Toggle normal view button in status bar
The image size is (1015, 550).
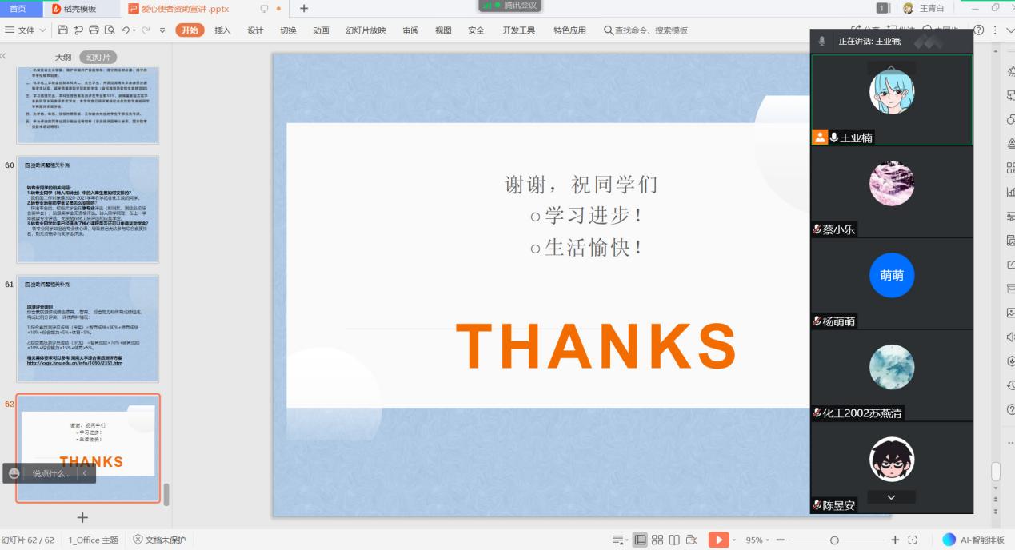pos(640,540)
